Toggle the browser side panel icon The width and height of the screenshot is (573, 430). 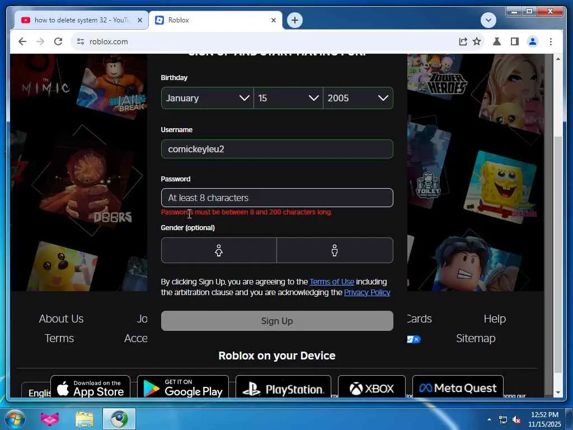pos(515,41)
